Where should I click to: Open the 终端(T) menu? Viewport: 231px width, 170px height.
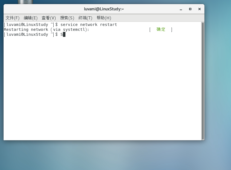click(x=85, y=18)
